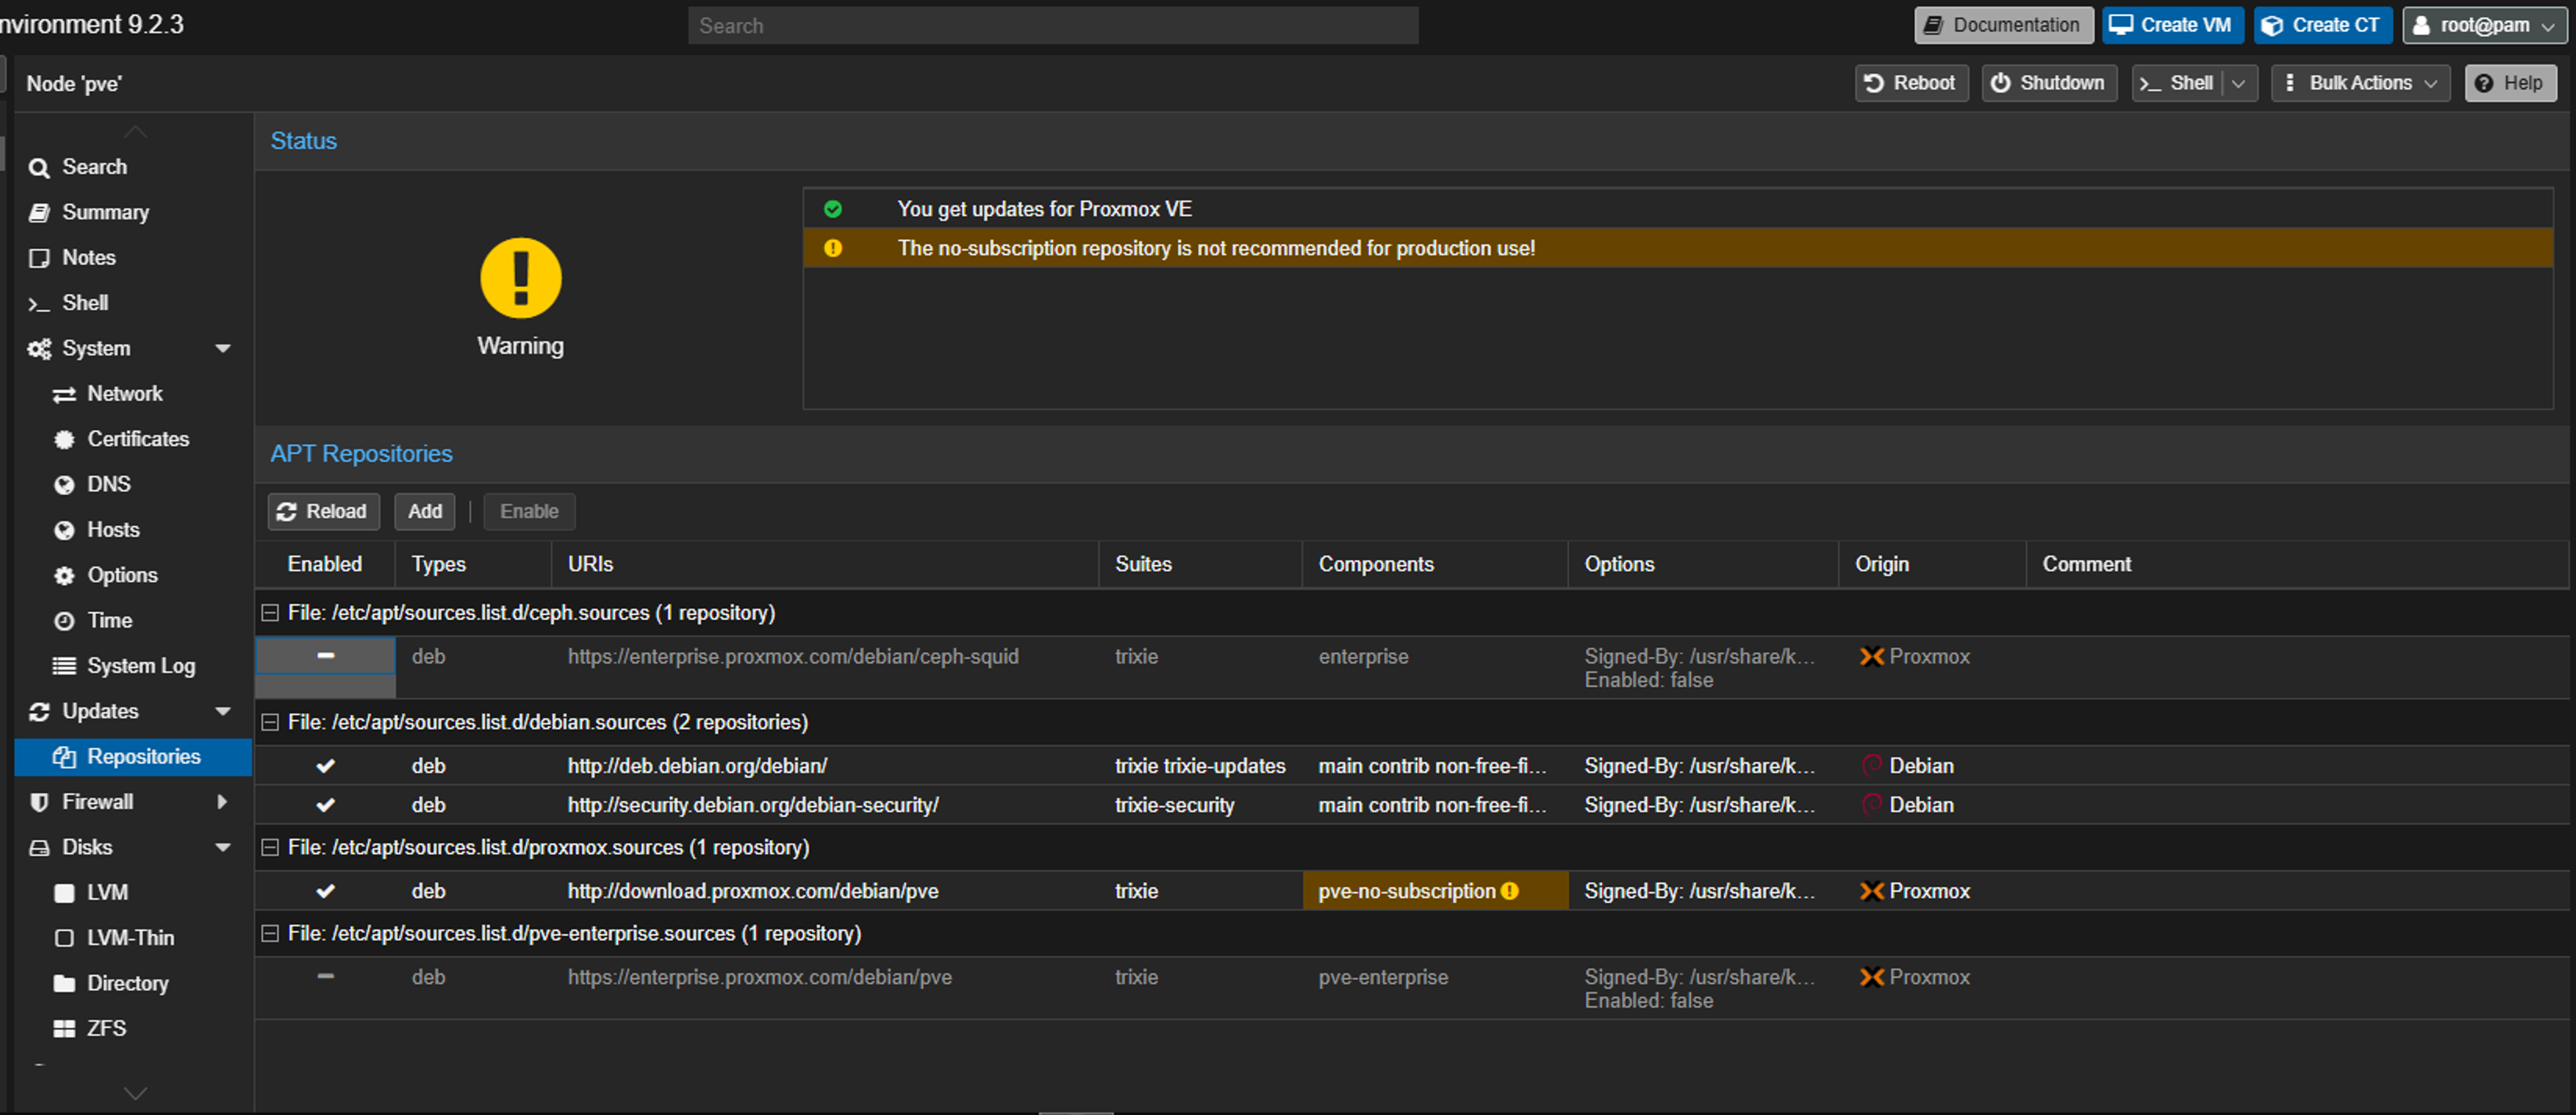Collapse the System section arrow
This screenshot has height=1115, width=2576.
pos(223,348)
